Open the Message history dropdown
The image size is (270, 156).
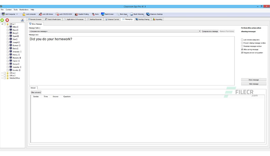(200, 31)
